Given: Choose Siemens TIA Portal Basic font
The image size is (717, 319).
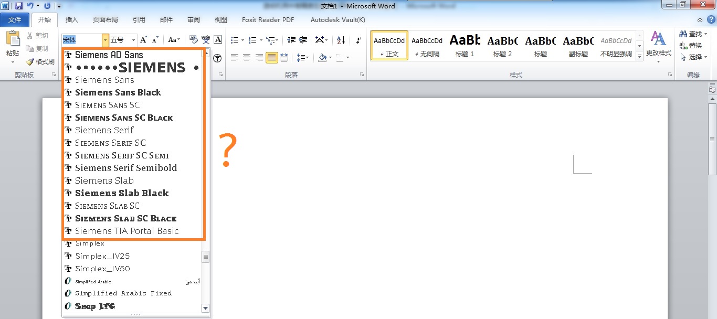Looking at the screenshot, I should [132, 231].
